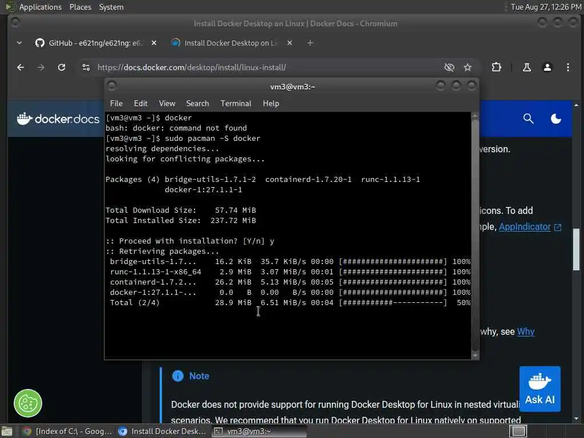Open the Chromium extensions puzzle icon

coord(496,67)
